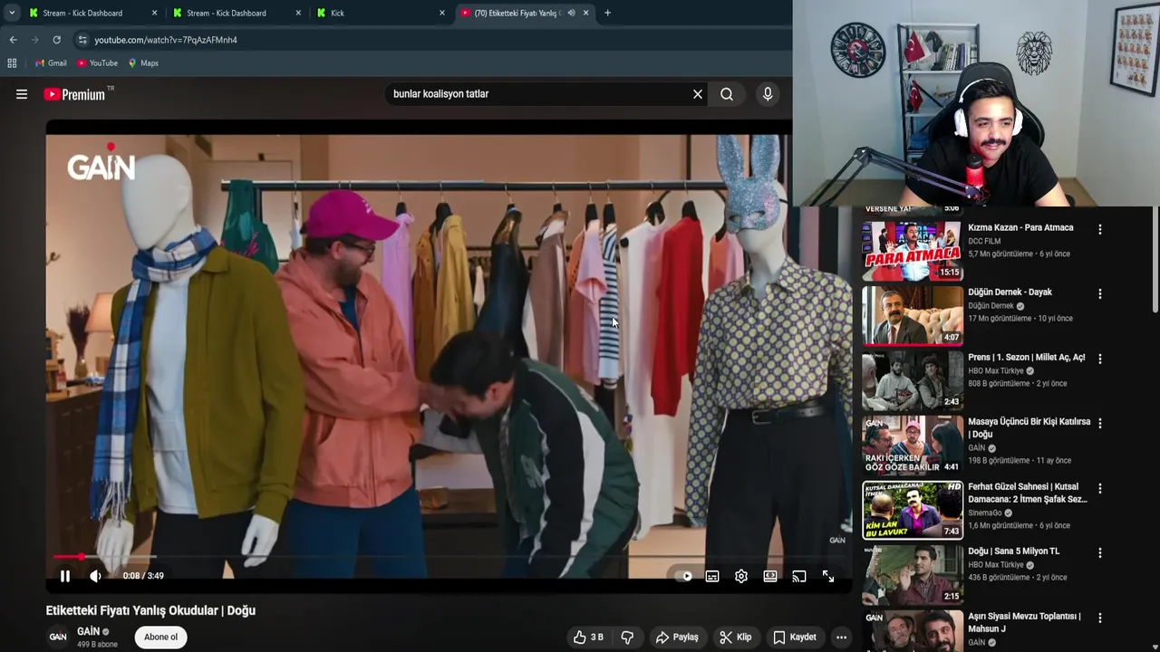Open Düğün Dernek - Dayak video title

coord(1010,292)
